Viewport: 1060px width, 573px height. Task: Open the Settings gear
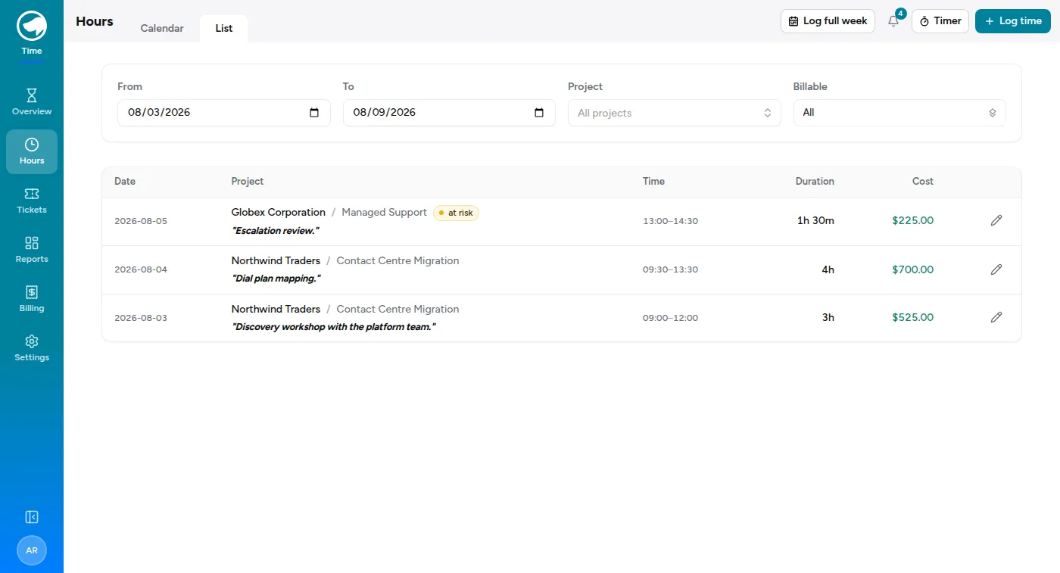[32, 349]
